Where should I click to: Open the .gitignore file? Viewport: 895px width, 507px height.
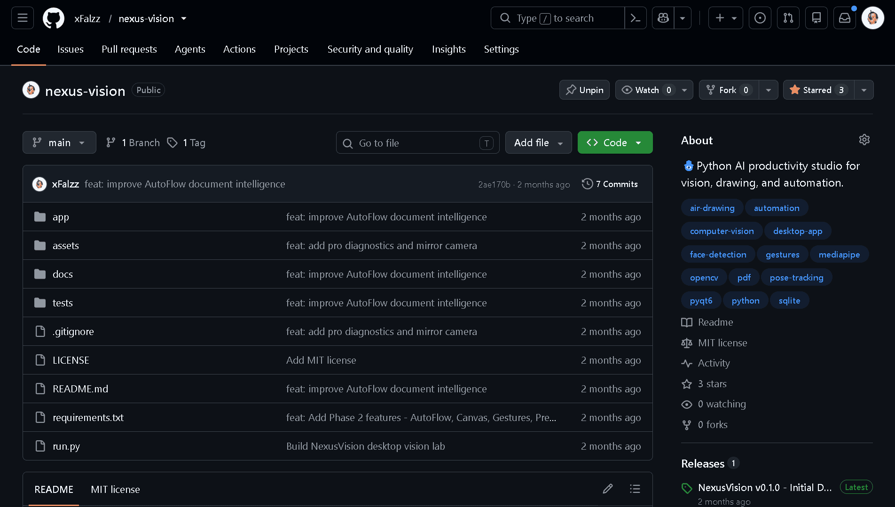click(73, 332)
